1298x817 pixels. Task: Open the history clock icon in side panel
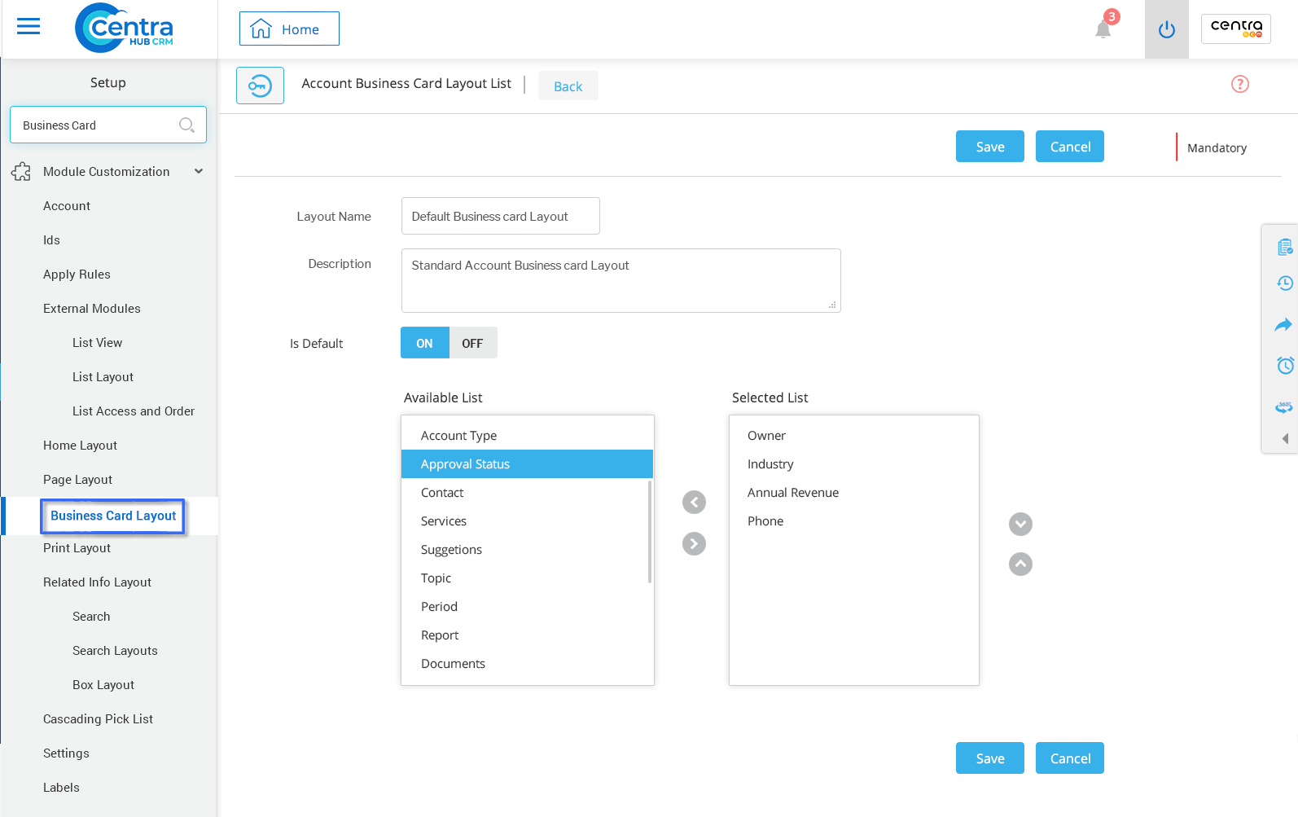coord(1284,283)
